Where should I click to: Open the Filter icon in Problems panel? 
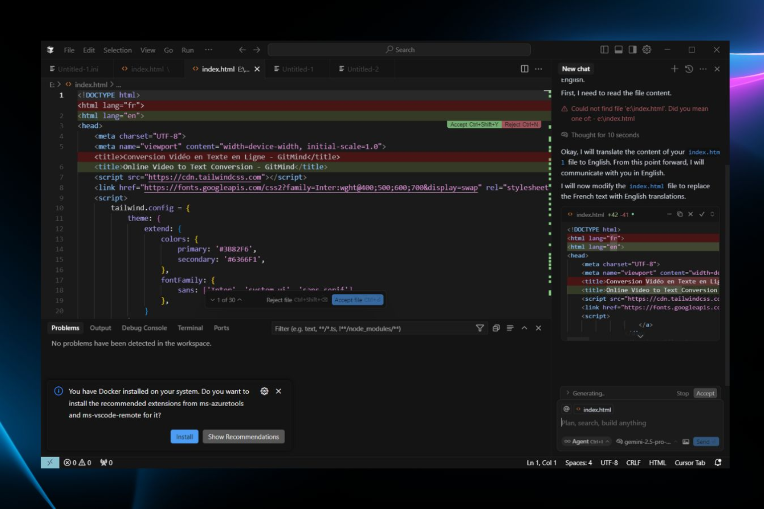coord(479,328)
